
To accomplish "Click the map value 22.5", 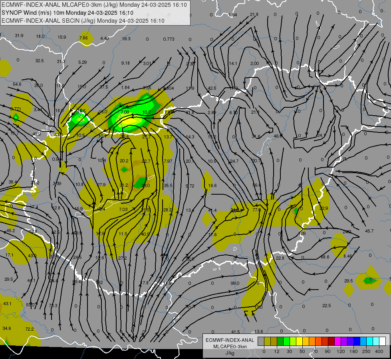I will (x=326, y=306).
